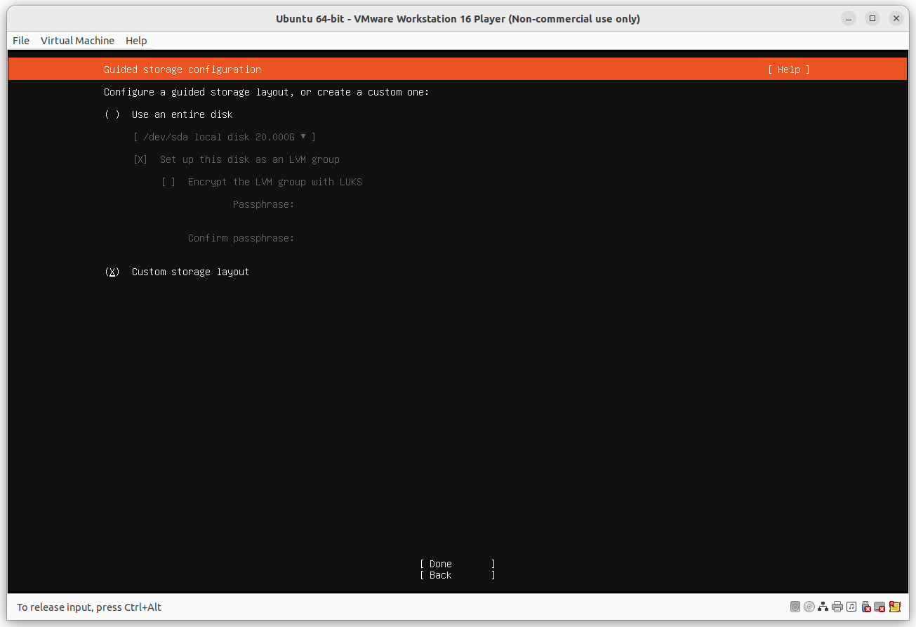Screen dimensions: 916x627
Task: Open the Help menu
Action: 136,41
